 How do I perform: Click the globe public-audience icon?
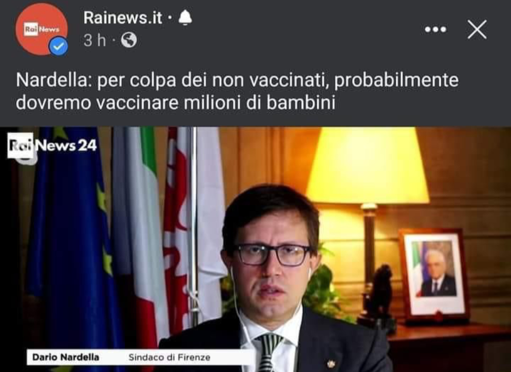[129, 40]
